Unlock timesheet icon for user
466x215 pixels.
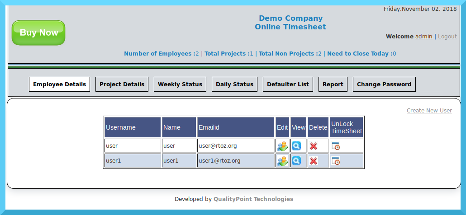point(336,146)
